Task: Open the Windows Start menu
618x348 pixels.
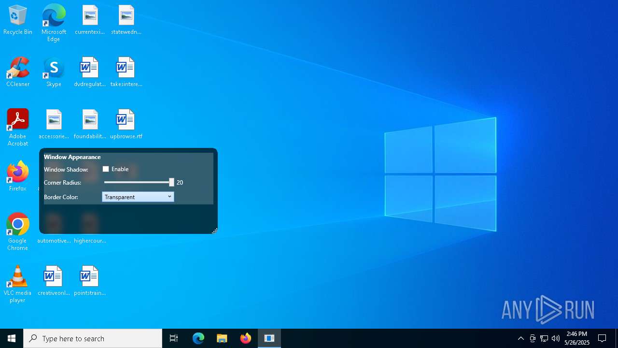Action: point(12,338)
